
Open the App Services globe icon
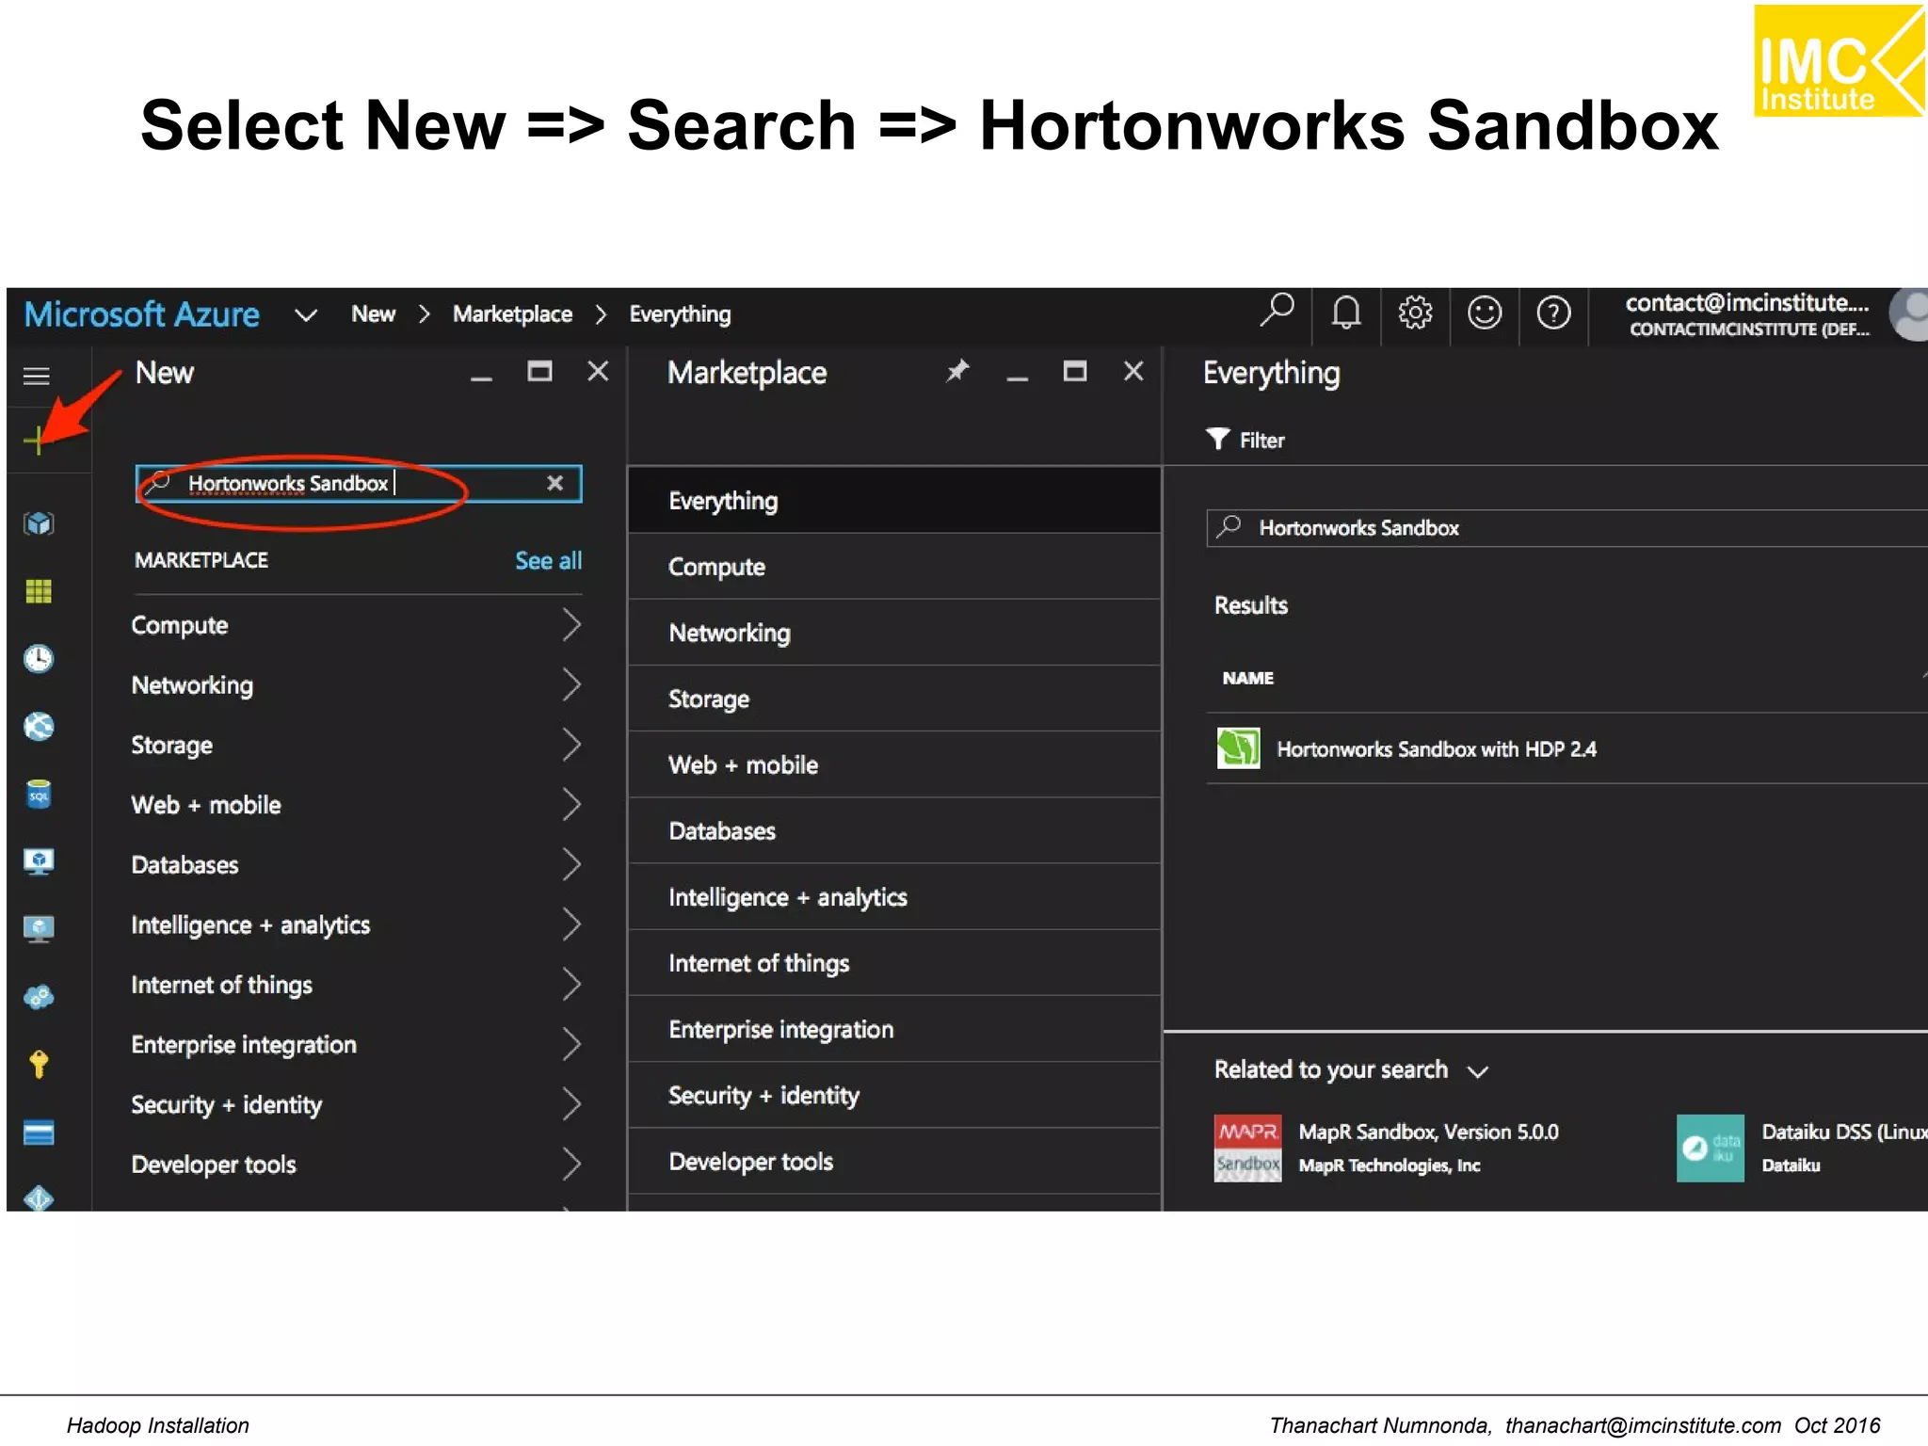pos(39,727)
